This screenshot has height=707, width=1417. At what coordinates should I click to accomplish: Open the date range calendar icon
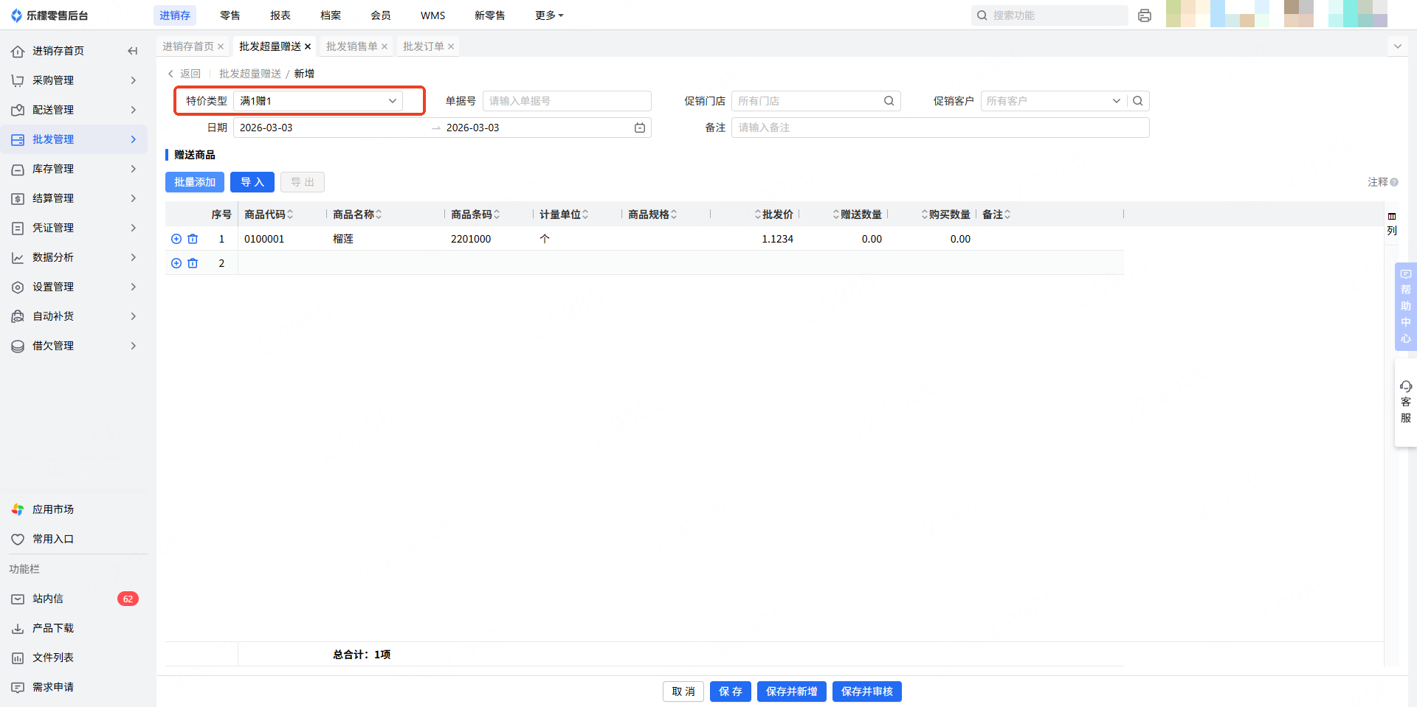[640, 128]
